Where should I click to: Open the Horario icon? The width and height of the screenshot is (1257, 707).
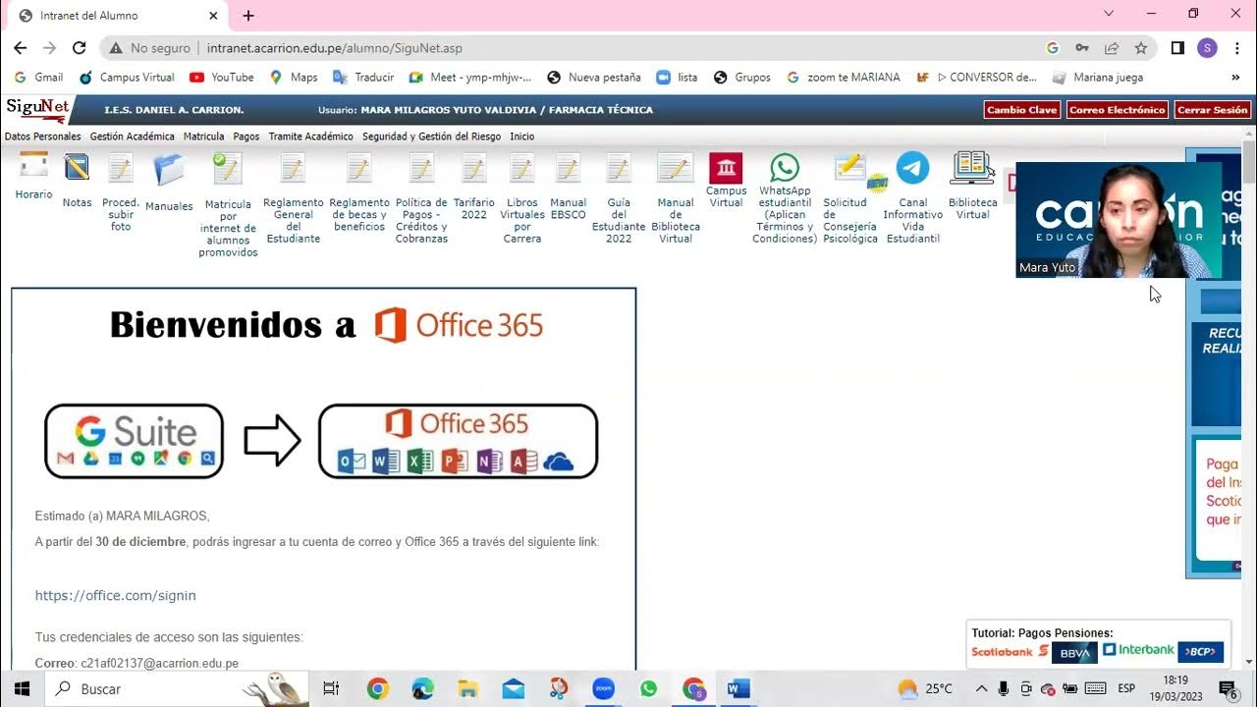(33, 167)
